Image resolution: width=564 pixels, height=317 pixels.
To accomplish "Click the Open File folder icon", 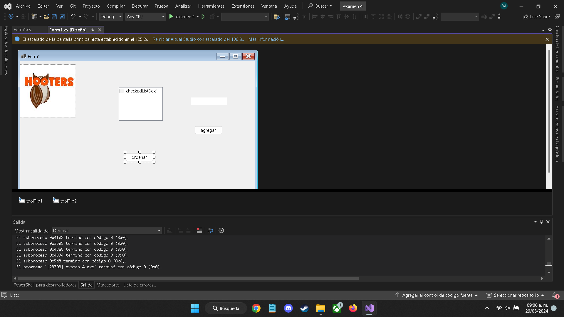I will pos(46,17).
